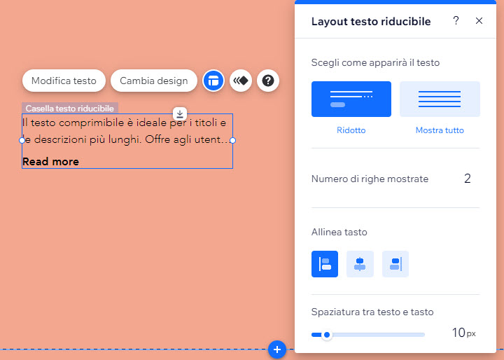Select the Ridotto display thumbnail
The height and width of the screenshot is (360, 504).
[x=351, y=99]
